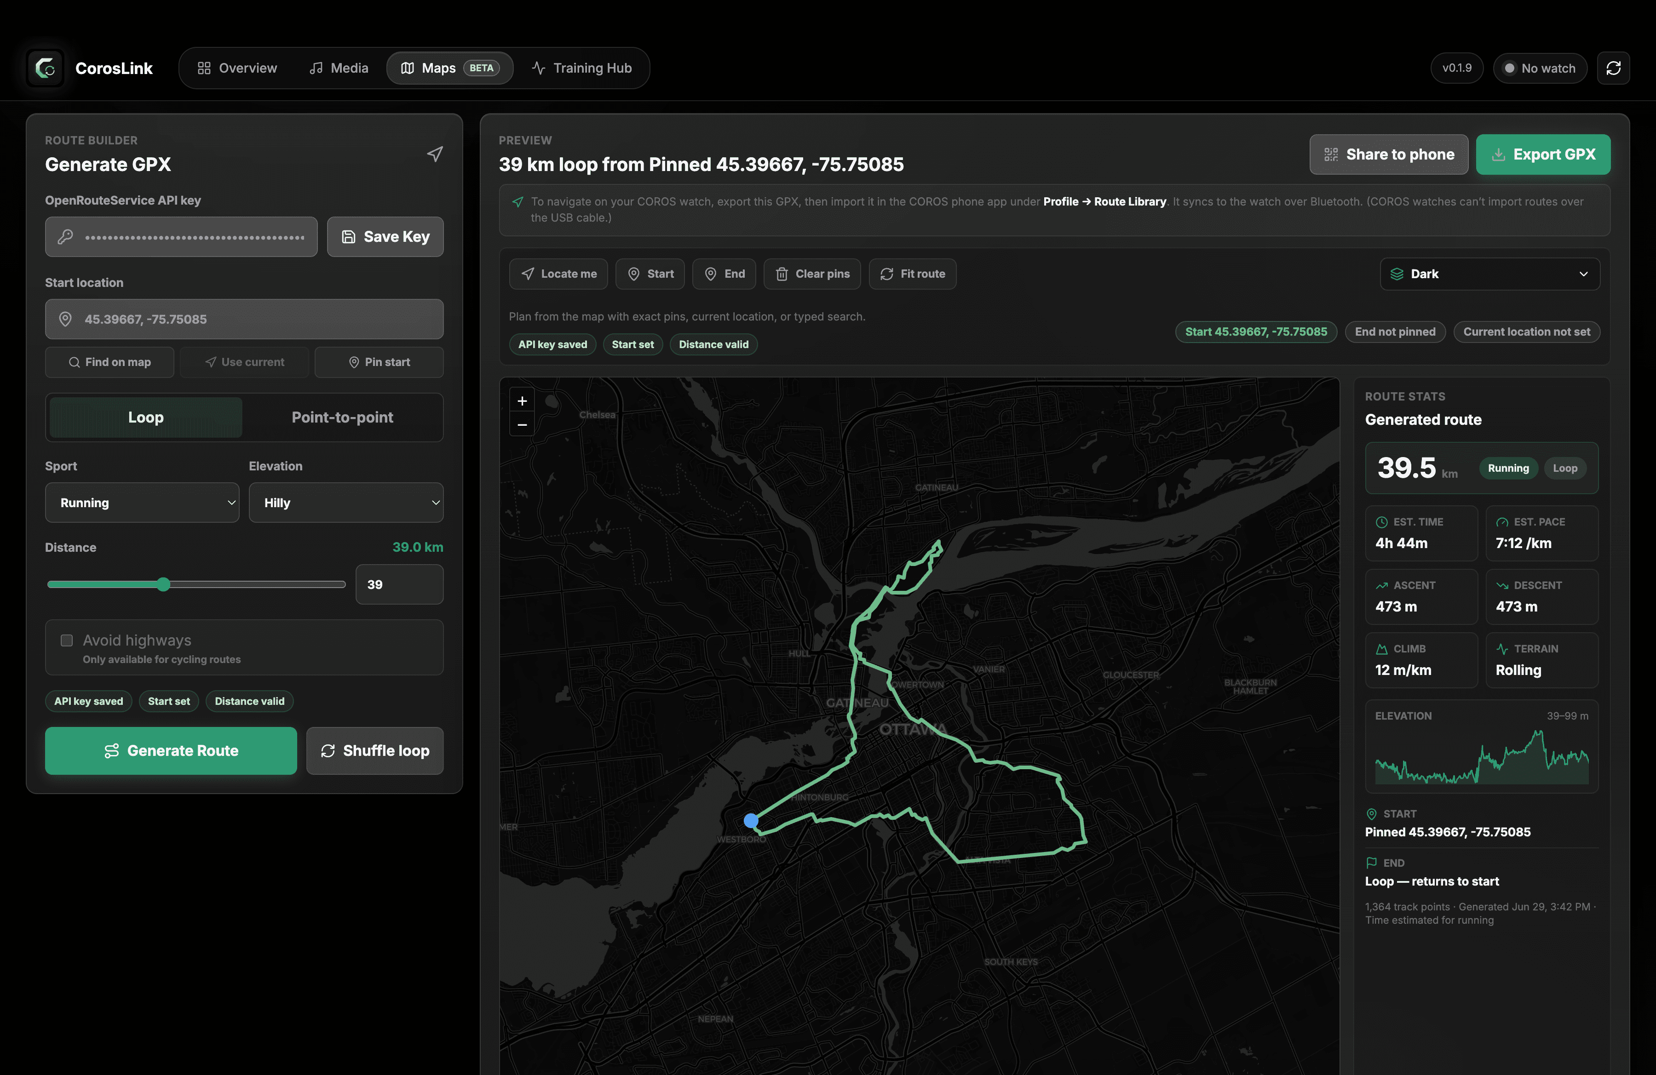Click the Find on map button
Image resolution: width=1656 pixels, height=1075 pixels.
point(110,362)
